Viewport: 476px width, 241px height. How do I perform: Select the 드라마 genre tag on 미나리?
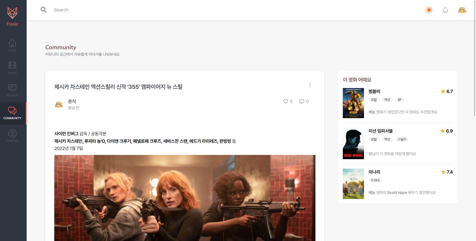point(375,180)
